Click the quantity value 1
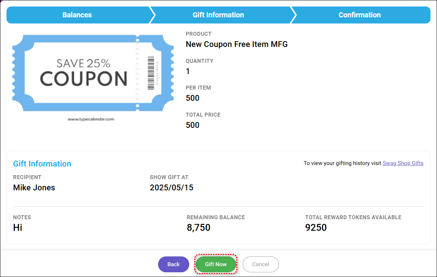This screenshot has width=437, height=277. pyautogui.click(x=188, y=71)
